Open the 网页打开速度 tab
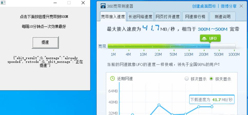248x115 pixels. pyautogui.click(x=168, y=17)
